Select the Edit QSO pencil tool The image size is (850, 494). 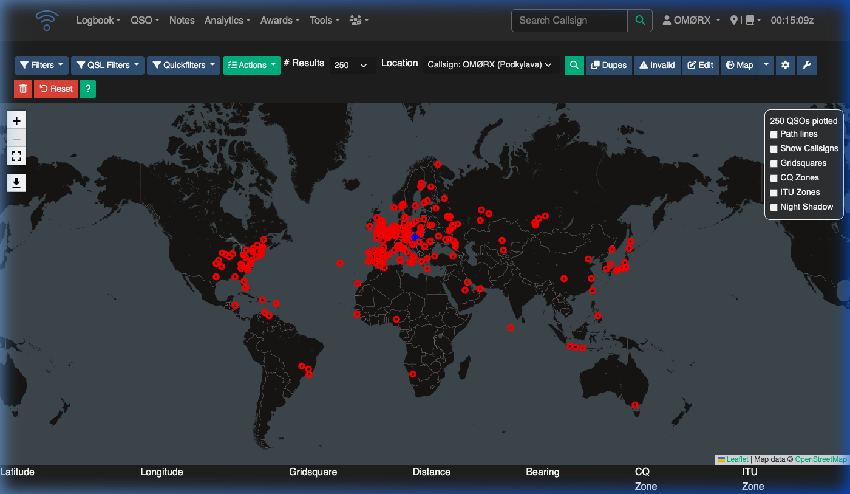coord(700,65)
